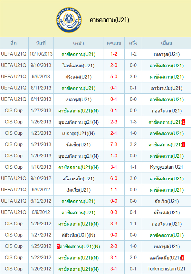This screenshot has height=274, width=191.
Task: Select home team เบลารุส(U21)(N) on 1/23/2013
Action: [x=78, y=133]
